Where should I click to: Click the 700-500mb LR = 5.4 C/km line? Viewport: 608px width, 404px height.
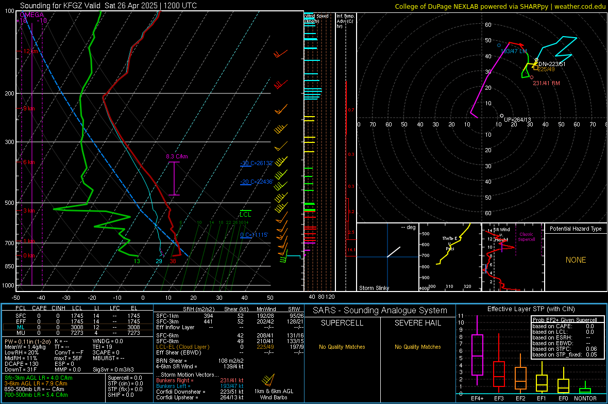click(x=36, y=395)
